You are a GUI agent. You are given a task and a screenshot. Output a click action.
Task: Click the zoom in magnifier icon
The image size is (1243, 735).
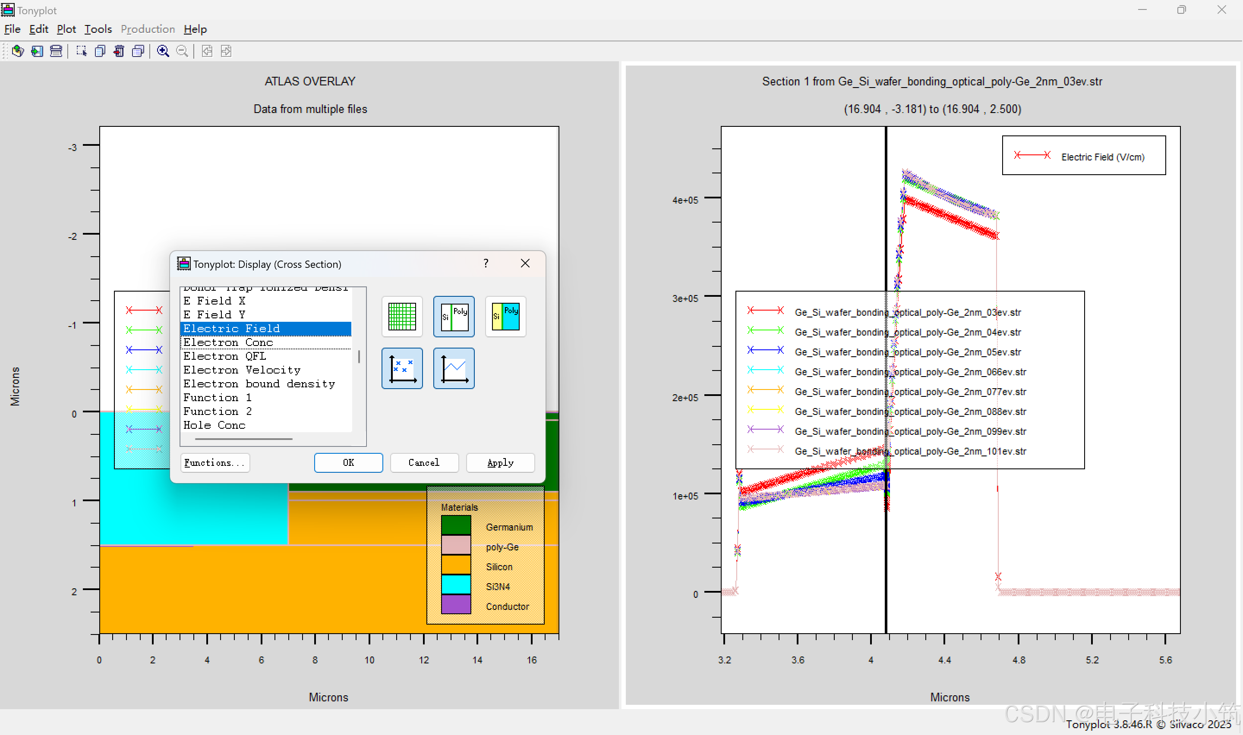click(x=163, y=51)
